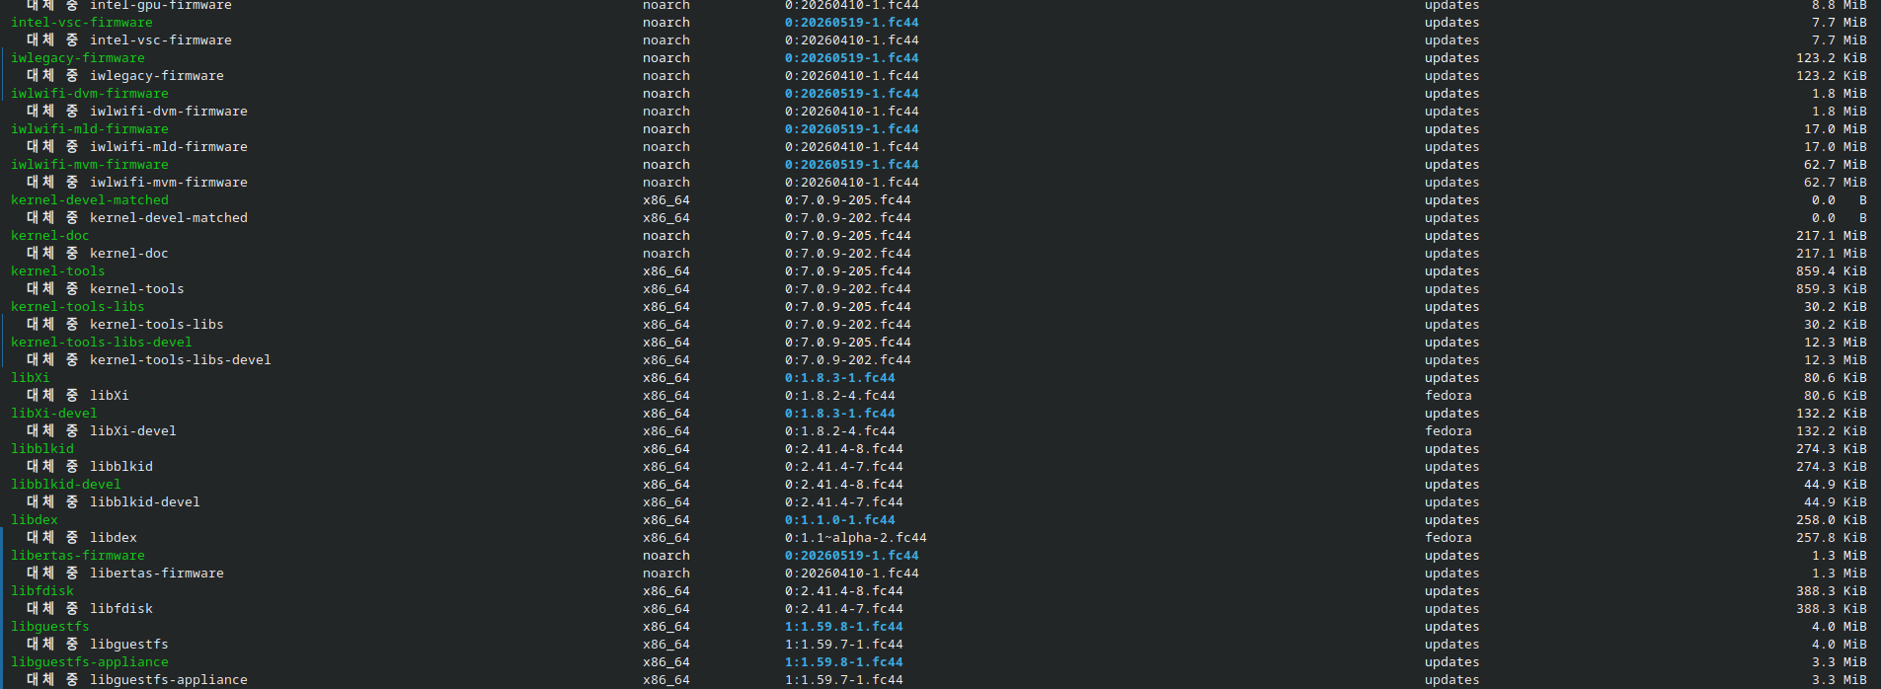The height and width of the screenshot is (689, 1881).
Task: Click the green libertas-firmware package name
Action: [78, 556]
